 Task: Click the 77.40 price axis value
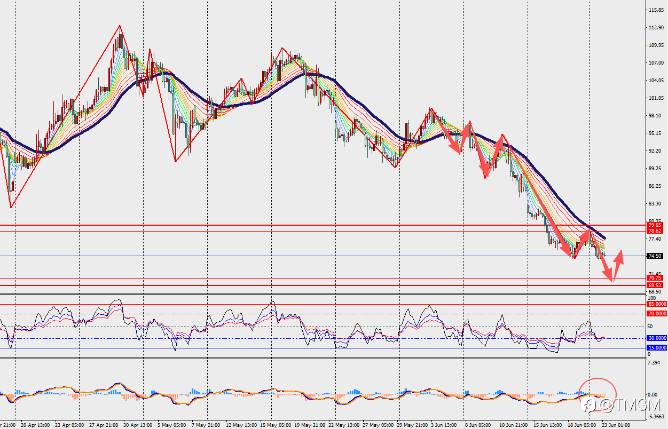655,239
